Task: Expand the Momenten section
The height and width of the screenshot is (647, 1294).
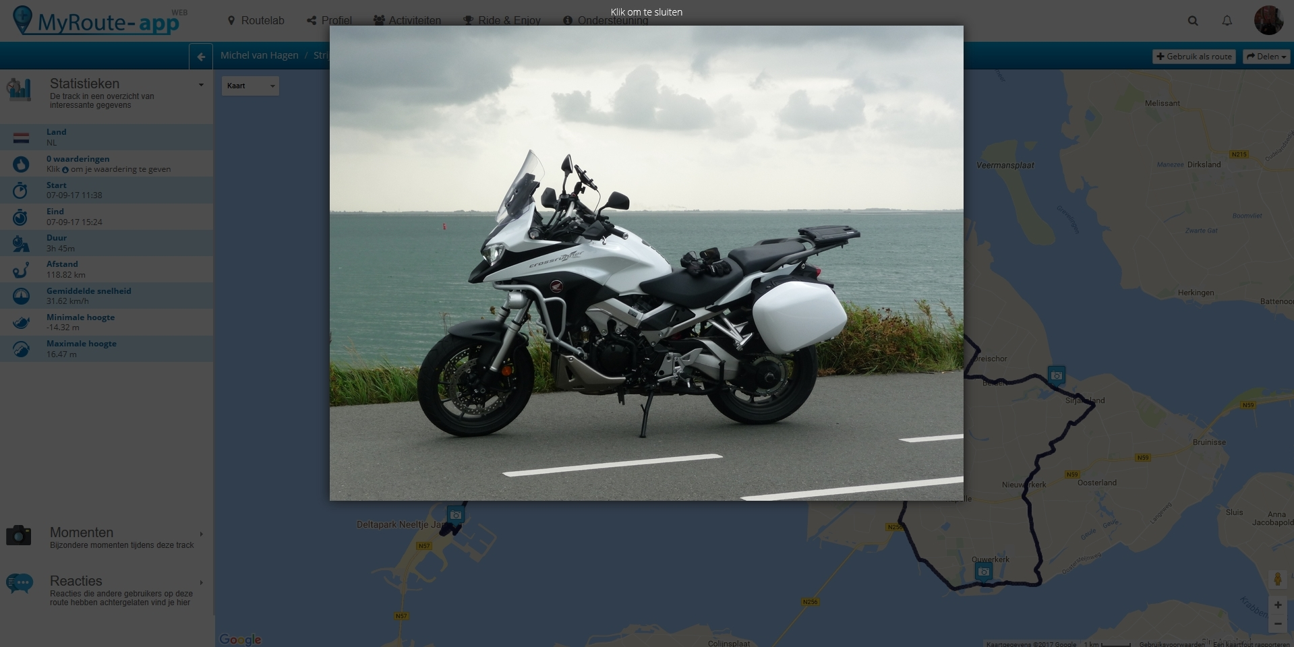Action: [201, 534]
